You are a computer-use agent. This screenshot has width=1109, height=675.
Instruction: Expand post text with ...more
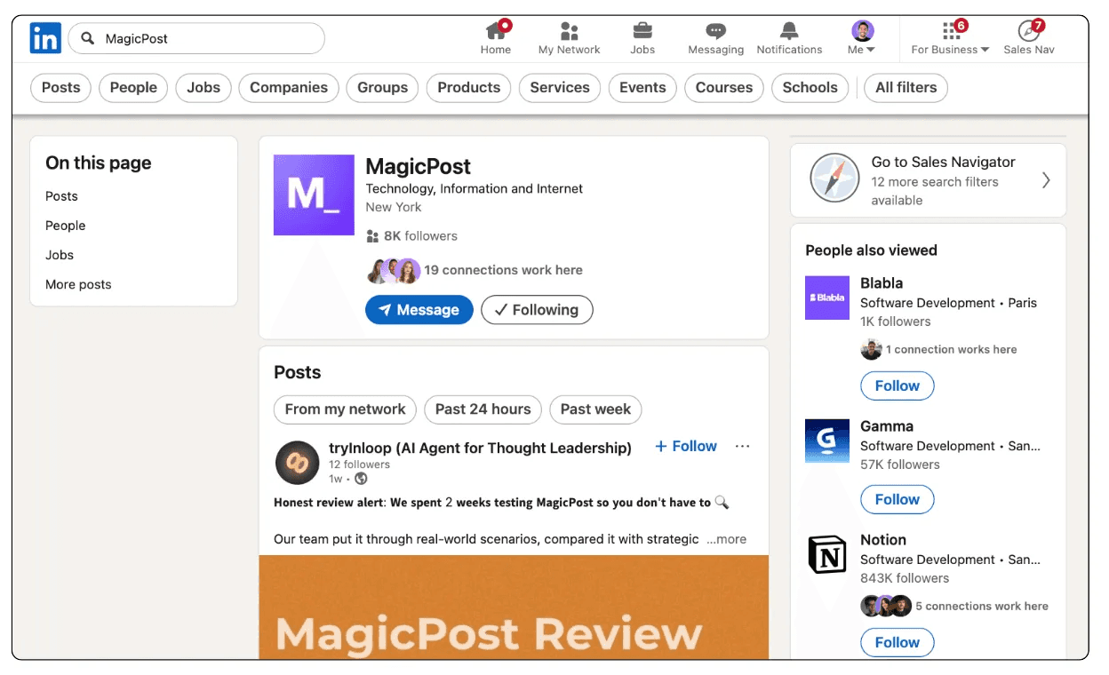pos(727,539)
